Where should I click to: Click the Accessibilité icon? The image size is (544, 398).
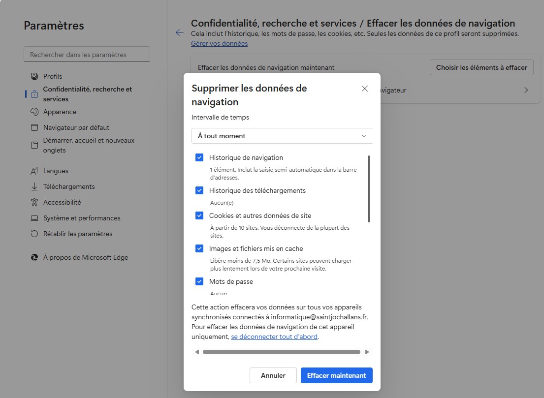34,202
